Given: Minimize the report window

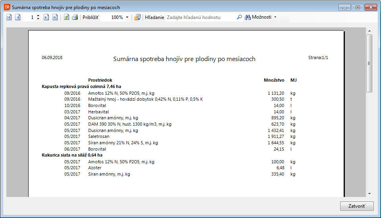Looking at the screenshot, I should [344, 8].
